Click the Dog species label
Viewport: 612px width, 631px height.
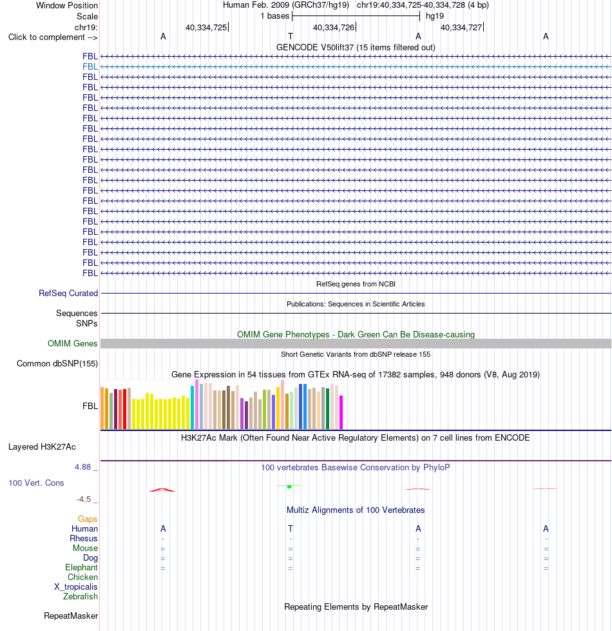90,557
